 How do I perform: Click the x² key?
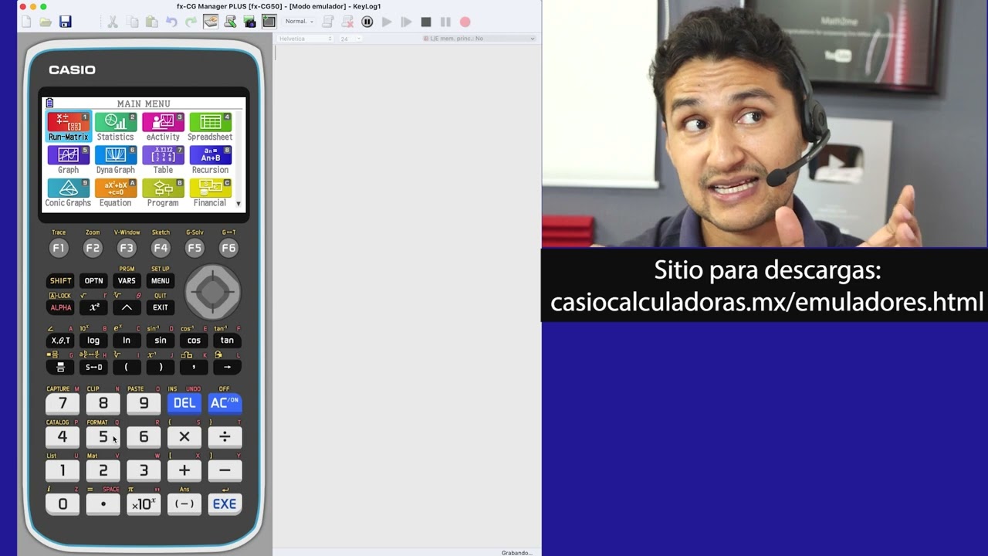93,307
